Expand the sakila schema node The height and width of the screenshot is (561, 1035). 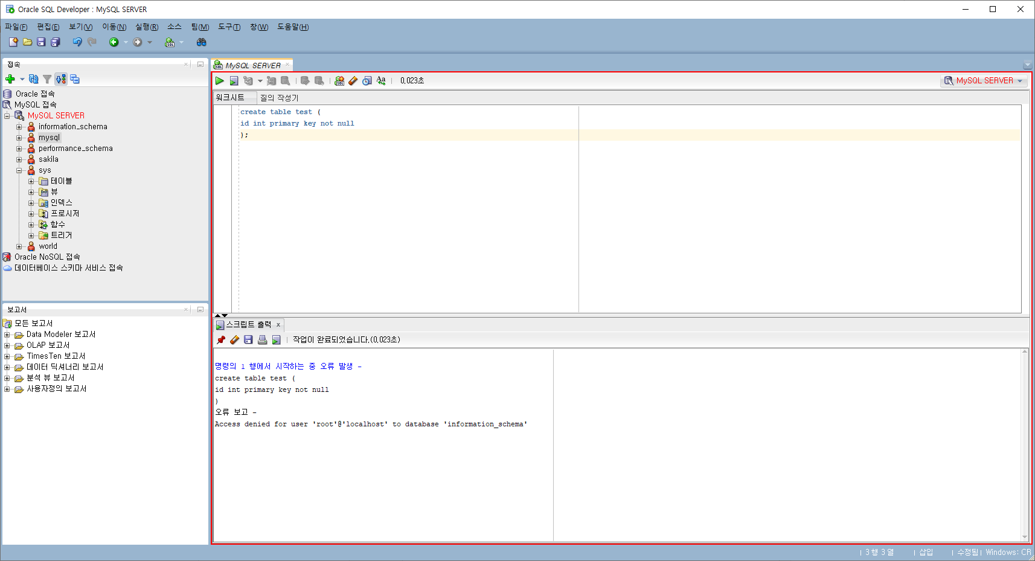click(19, 159)
